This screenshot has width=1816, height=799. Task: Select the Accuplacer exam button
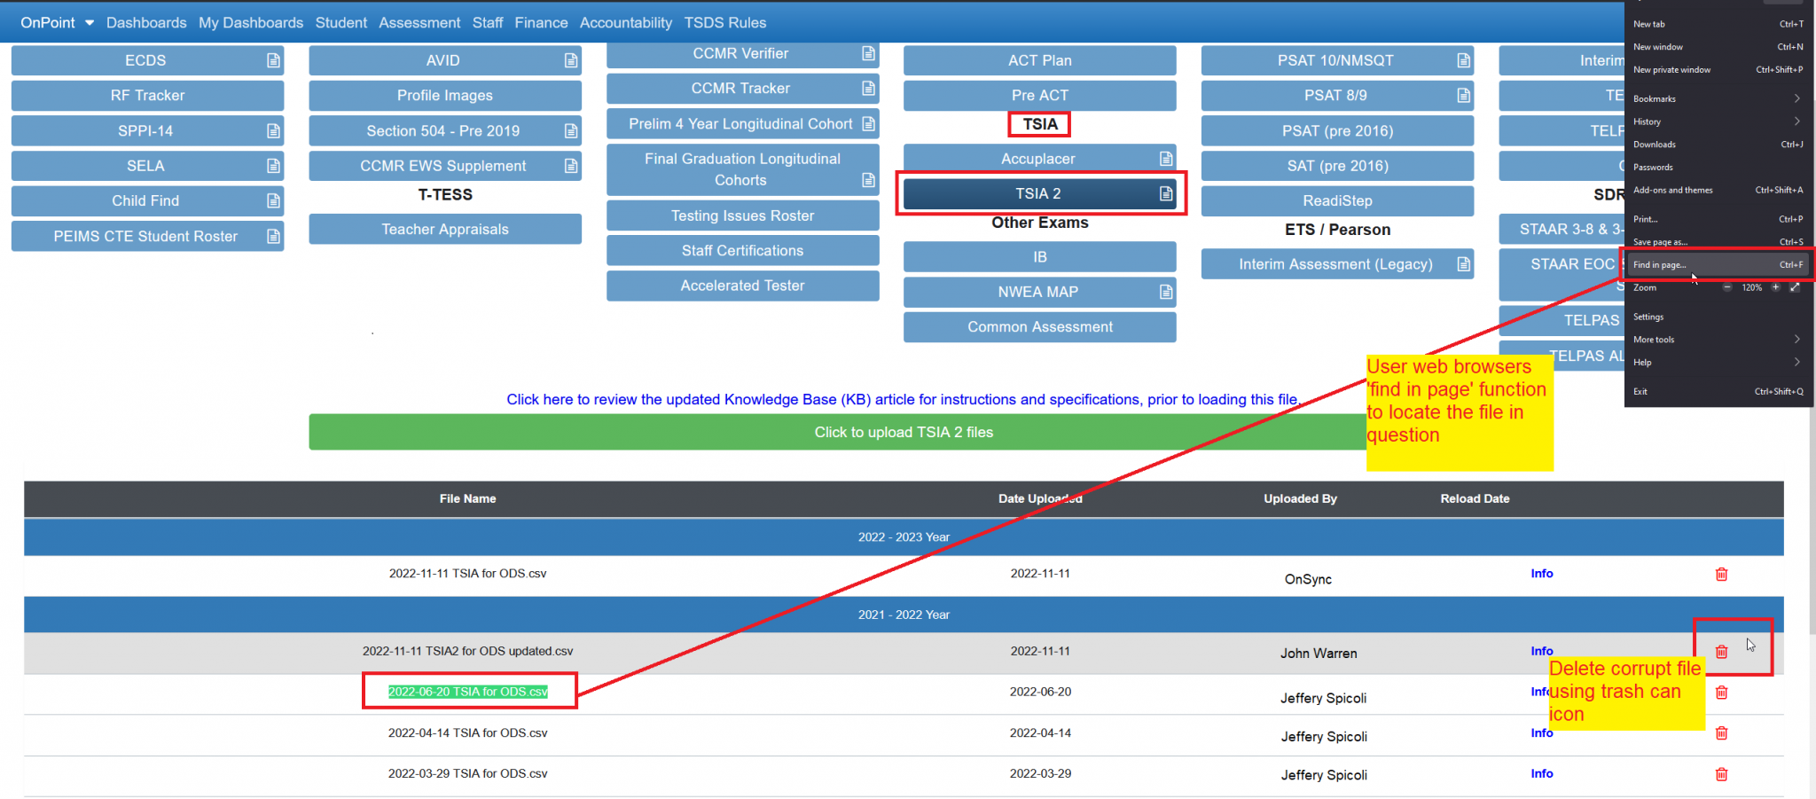(1039, 157)
